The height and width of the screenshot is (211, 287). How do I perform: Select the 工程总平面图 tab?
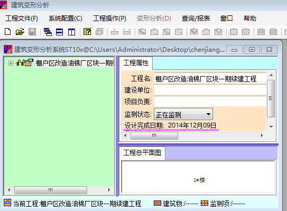tap(142, 153)
